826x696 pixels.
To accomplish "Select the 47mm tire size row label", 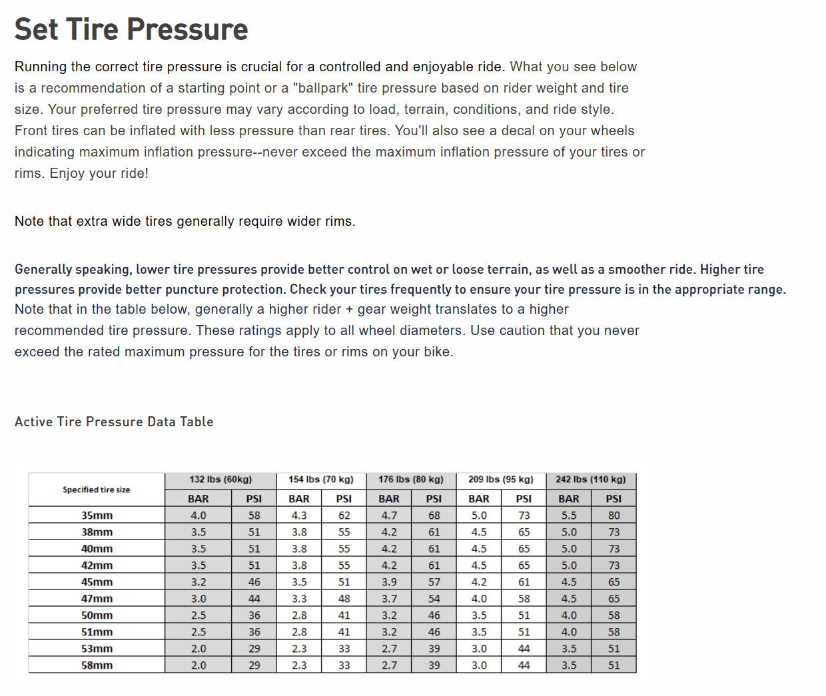I will coord(97,599).
